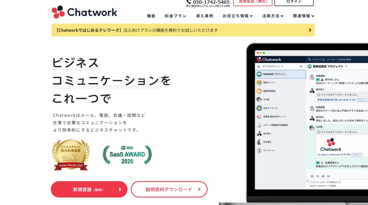
Task: Click the 経費申請関連 label in the chat list
Action: [x=269, y=91]
